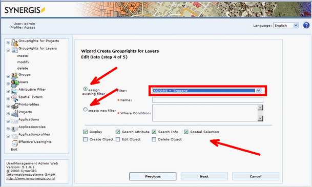This screenshot has width=312, height=187.
Task: Open modify under Grouprights for Layers
Action: pos(23,62)
